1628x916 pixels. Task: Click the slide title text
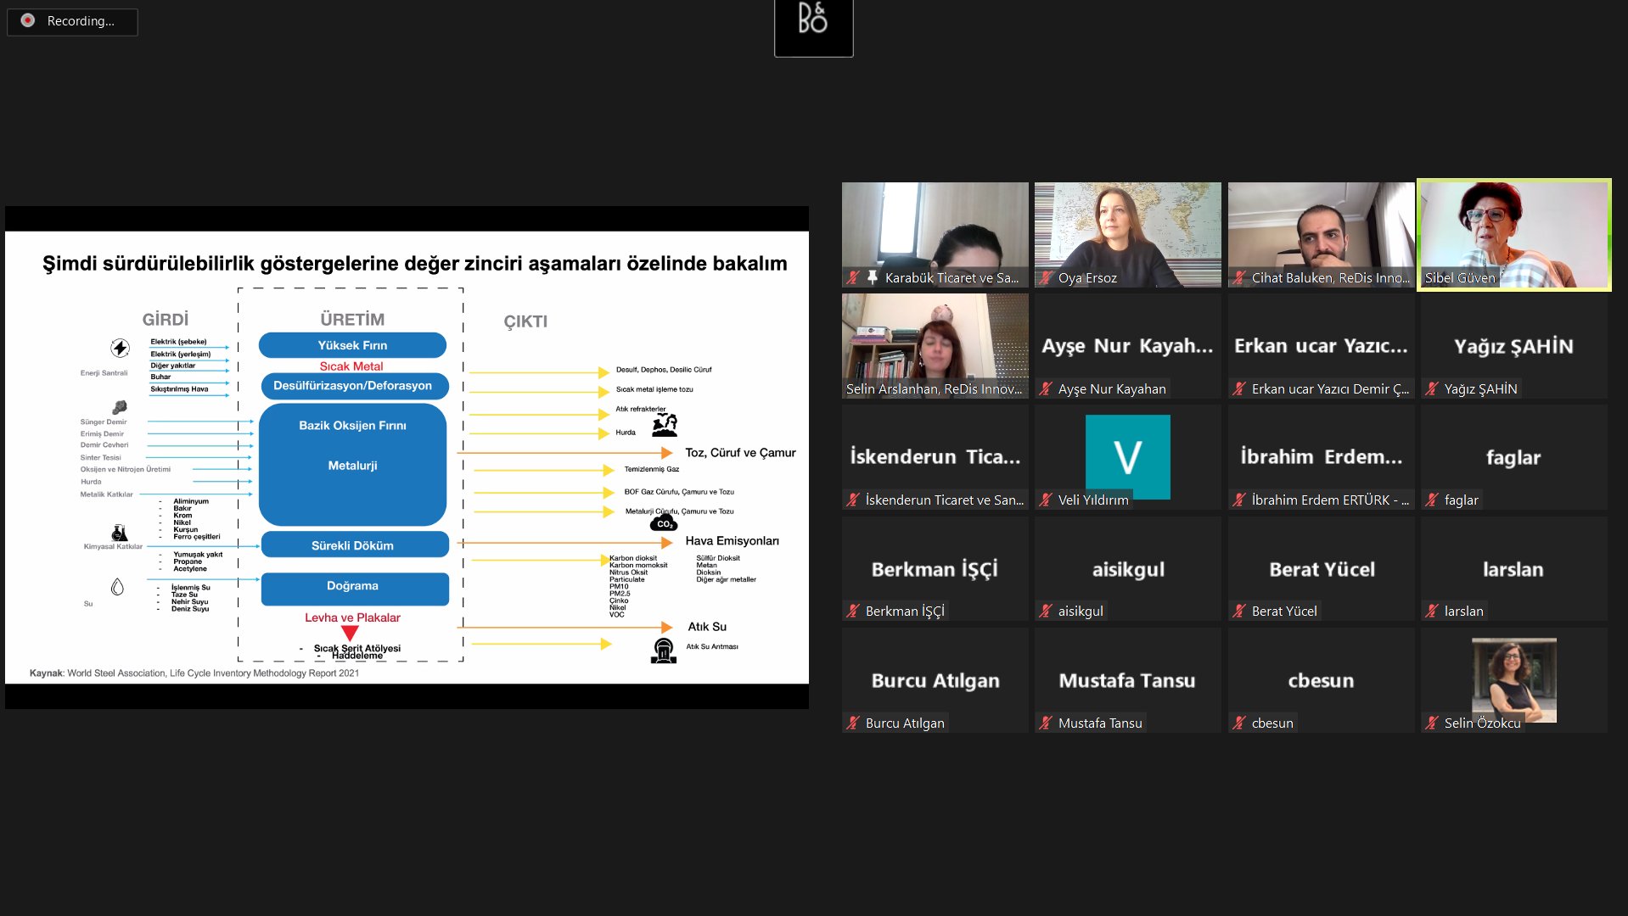click(414, 264)
